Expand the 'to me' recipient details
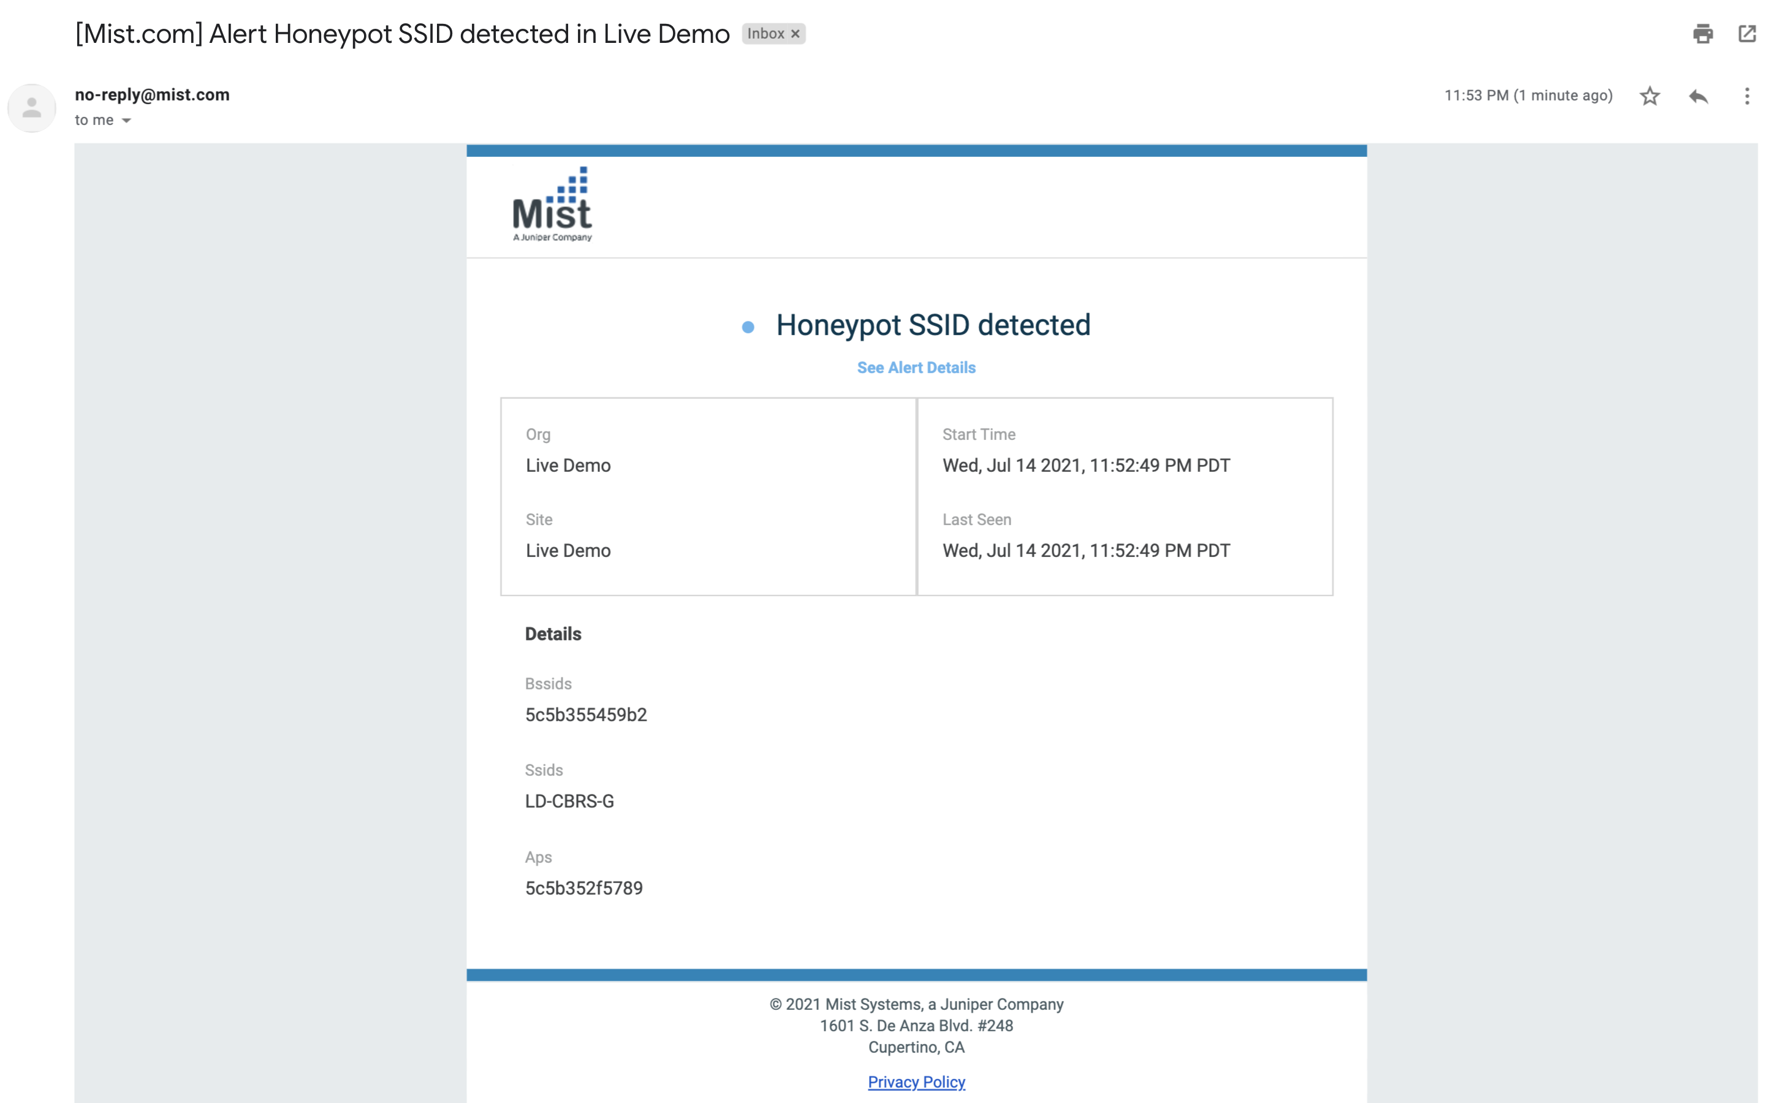Image resolution: width=1765 pixels, height=1103 pixels. [x=126, y=120]
